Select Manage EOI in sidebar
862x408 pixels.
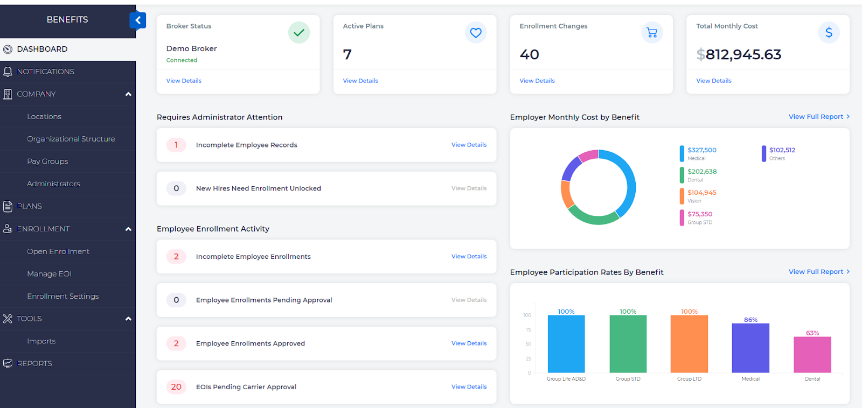tap(49, 274)
